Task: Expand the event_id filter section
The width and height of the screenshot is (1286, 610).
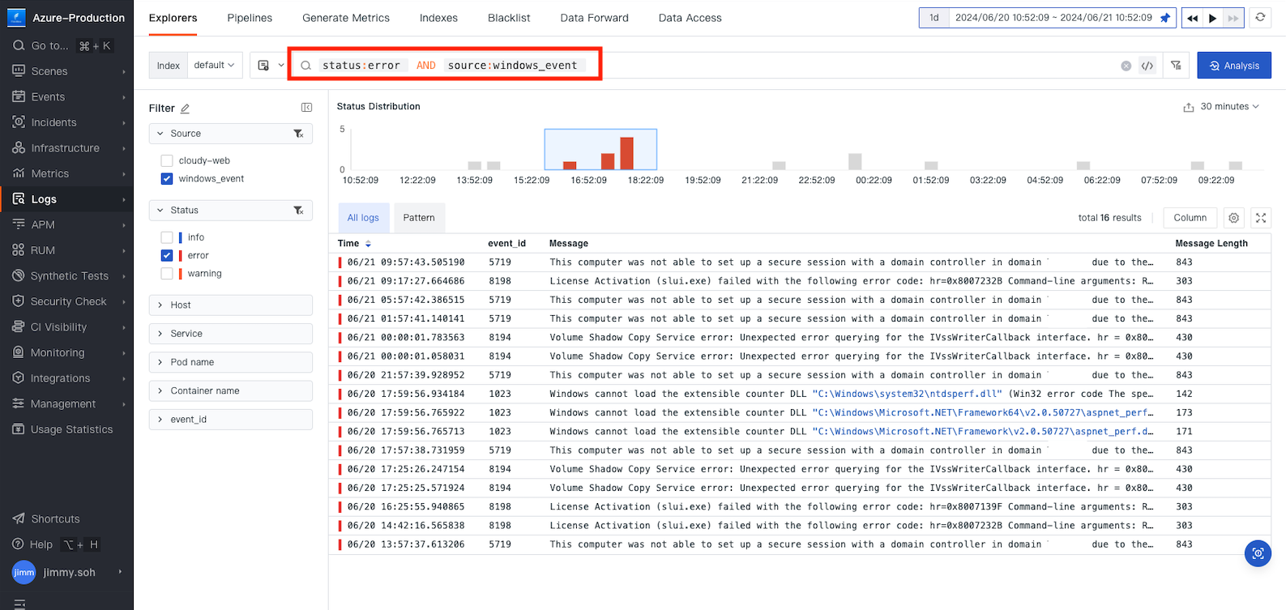Action: [231, 420]
